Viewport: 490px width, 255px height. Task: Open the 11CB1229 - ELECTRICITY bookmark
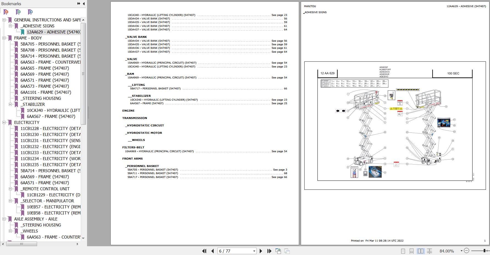[x=54, y=195]
